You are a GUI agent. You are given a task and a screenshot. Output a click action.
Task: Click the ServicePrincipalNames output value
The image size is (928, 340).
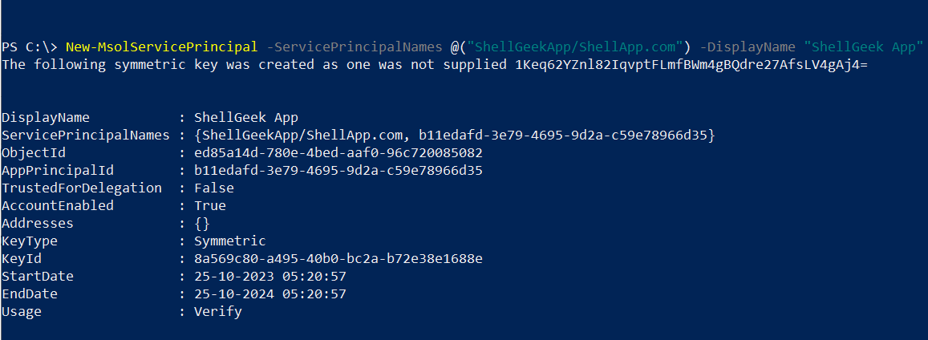coord(454,136)
